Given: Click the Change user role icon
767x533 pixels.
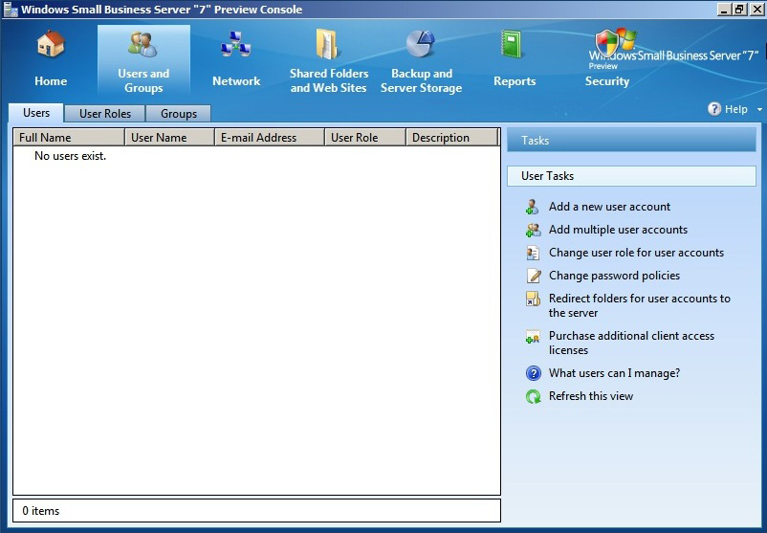Looking at the screenshot, I should tap(533, 253).
